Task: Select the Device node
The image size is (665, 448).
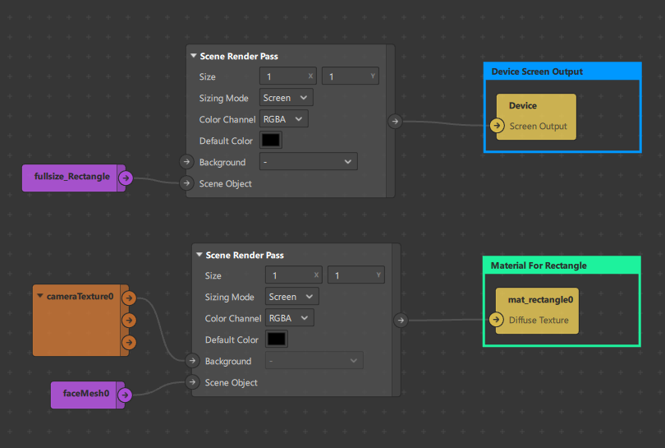Action: pyautogui.click(x=536, y=117)
